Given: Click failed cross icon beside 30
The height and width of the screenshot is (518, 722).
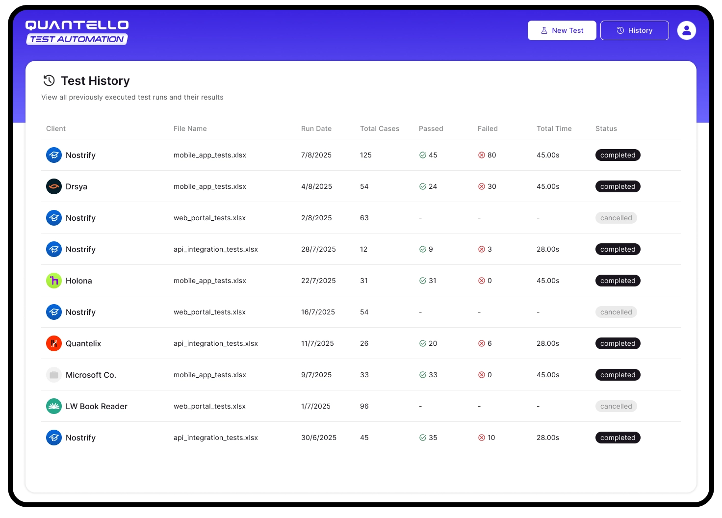Looking at the screenshot, I should (x=481, y=186).
